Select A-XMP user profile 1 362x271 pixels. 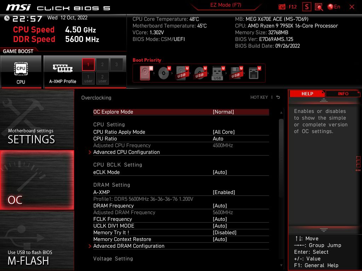[x=88, y=78]
